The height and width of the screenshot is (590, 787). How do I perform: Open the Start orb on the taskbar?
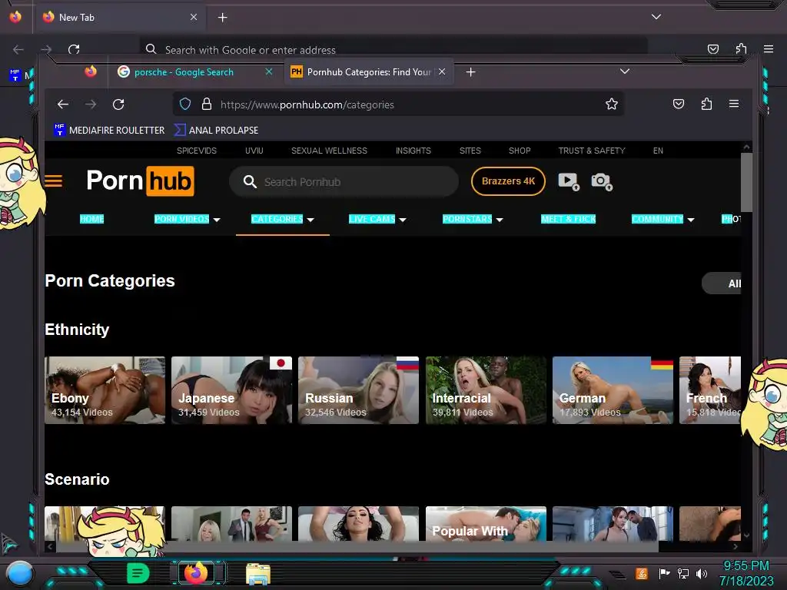pos(20,572)
